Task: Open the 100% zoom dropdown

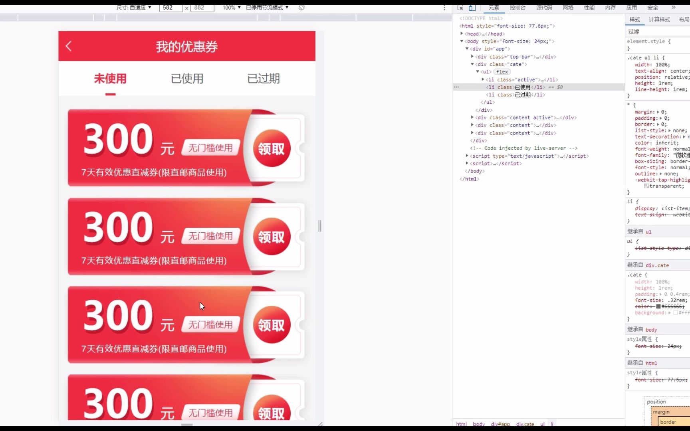Action: (x=232, y=8)
